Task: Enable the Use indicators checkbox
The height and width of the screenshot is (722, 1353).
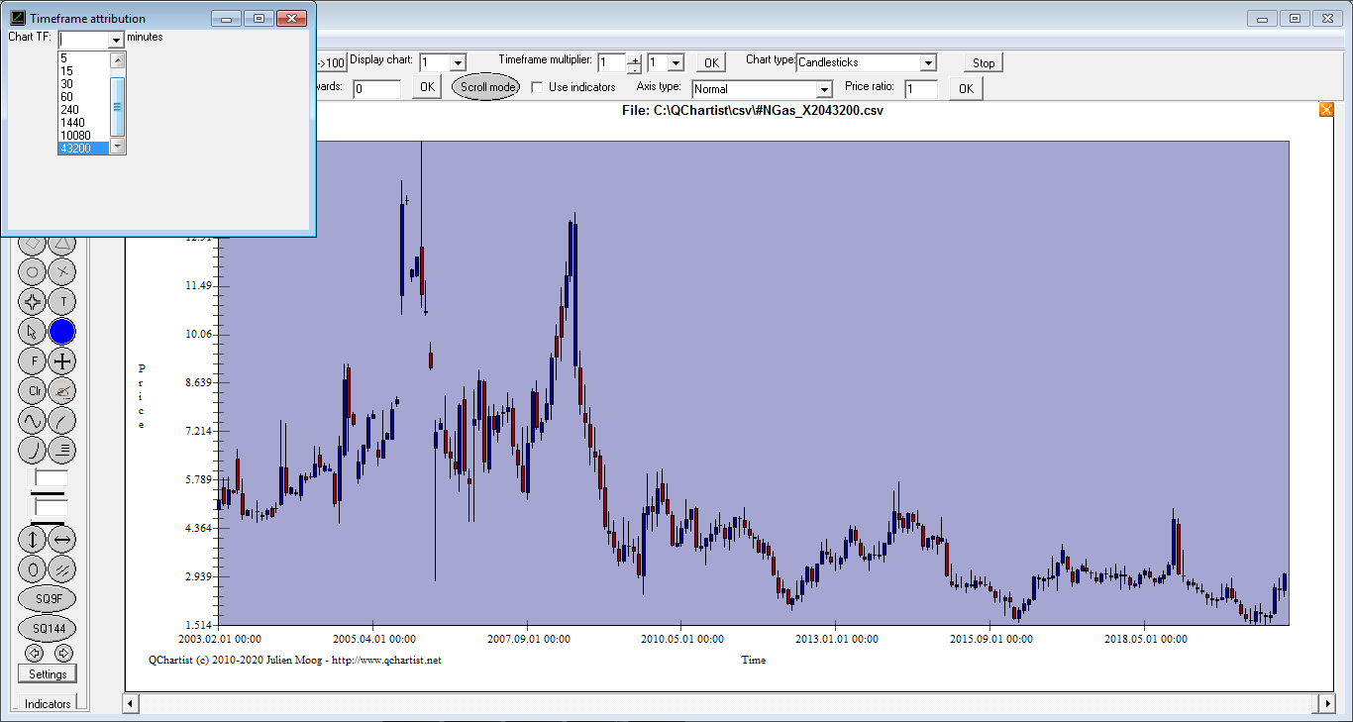Action: (538, 87)
